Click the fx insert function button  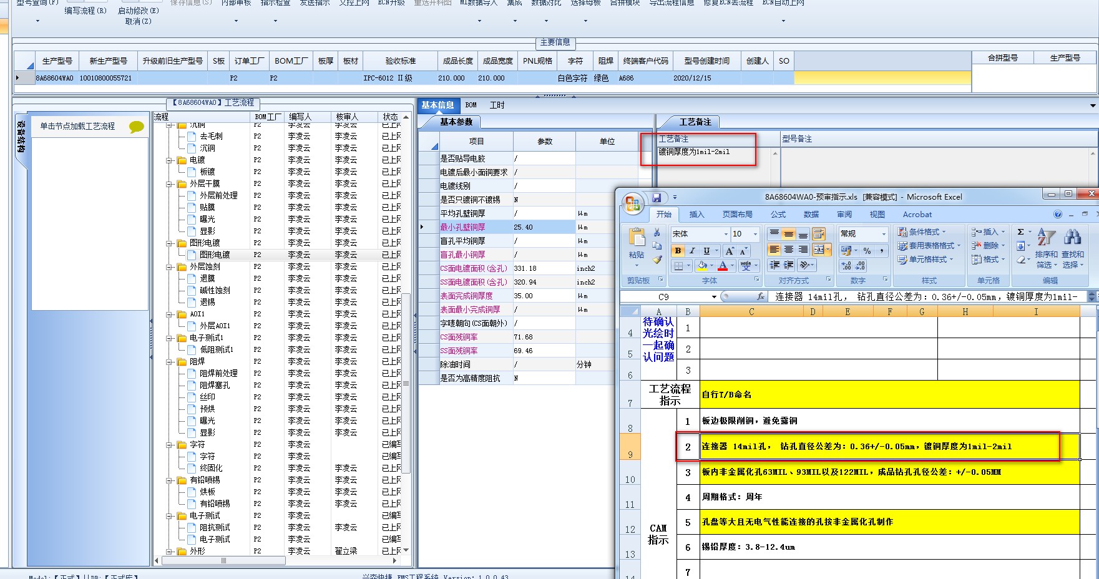coord(760,297)
